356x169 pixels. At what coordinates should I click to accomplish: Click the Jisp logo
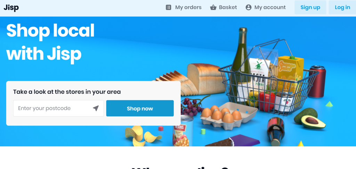click(x=11, y=8)
